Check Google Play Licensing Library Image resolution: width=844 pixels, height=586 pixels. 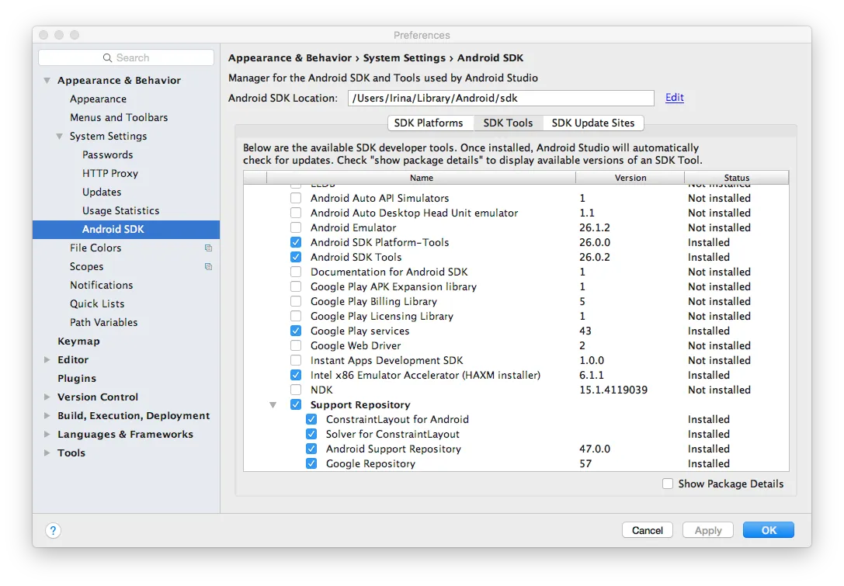[x=296, y=316]
